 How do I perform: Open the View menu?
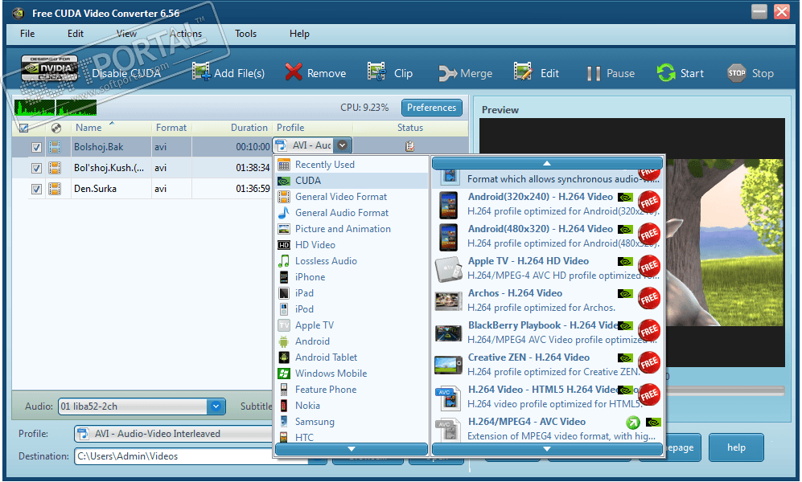[126, 34]
